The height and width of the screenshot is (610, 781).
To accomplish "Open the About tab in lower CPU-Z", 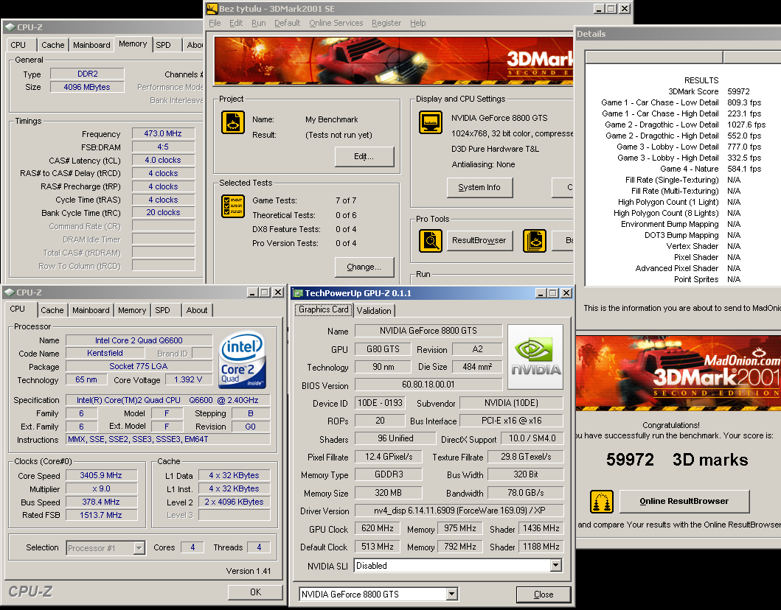I will (197, 310).
